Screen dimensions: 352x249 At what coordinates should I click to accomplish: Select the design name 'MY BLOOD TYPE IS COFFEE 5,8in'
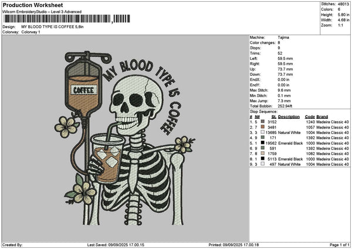[x=52, y=27]
